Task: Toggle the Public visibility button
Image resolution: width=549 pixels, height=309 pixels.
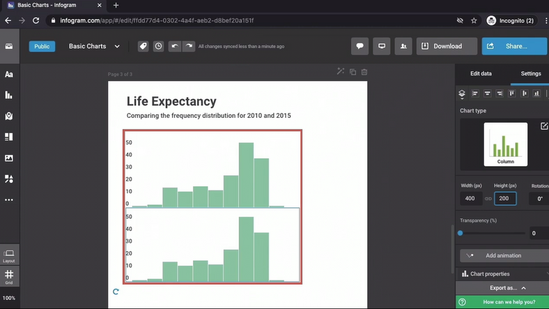Action: point(42,47)
